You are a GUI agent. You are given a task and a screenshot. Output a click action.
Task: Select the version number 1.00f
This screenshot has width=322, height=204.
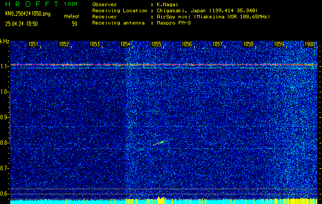[x=71, y=4]
